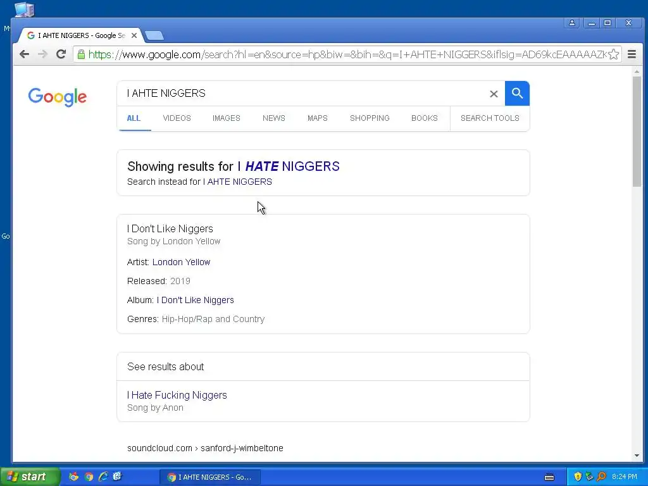Select the ALL results tab
This screenshot has height=486, width=648.
134,118
